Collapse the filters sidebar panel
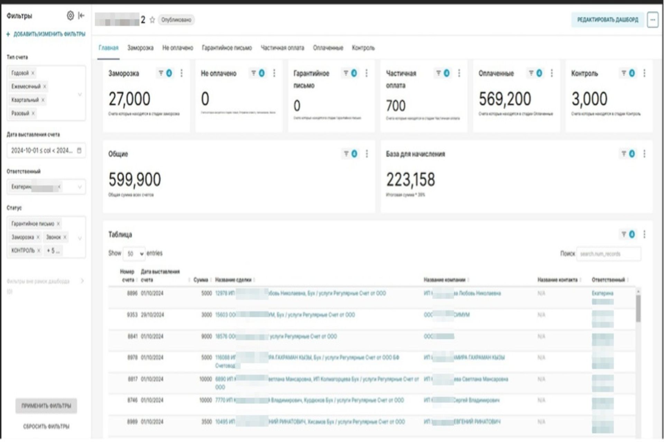Image resolution: width=664 pixels, height=442 pixels. [82, 16]
